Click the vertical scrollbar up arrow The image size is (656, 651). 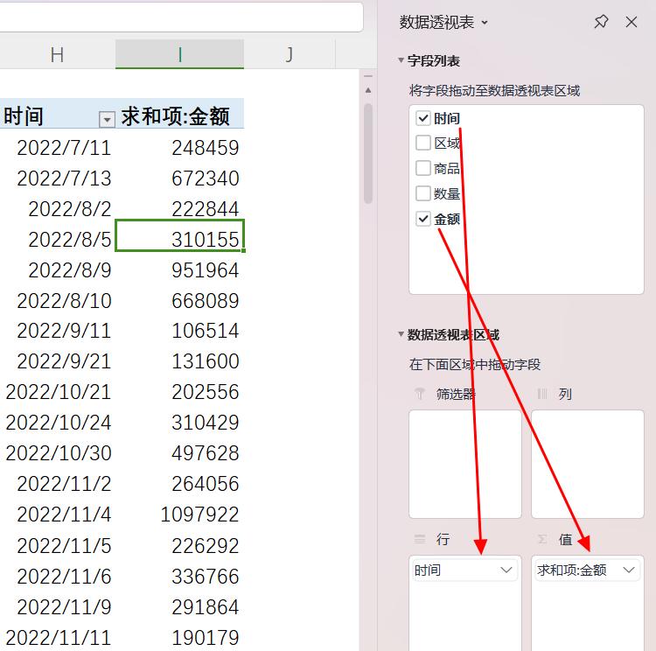[368, 90]
